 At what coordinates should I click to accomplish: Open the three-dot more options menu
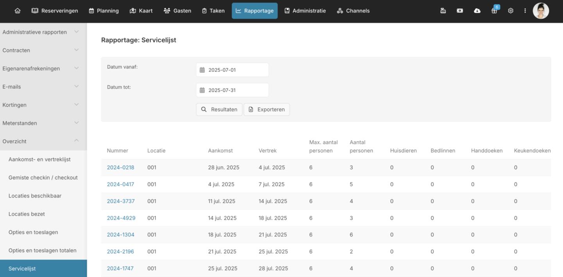[x=525, y=11]
